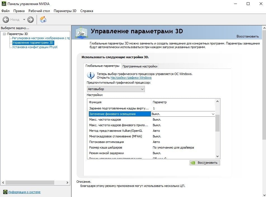Select Метод представления Vulkan/OpenGL row
This screenshot has width=266, height=197.
click(x=152, y=131)
